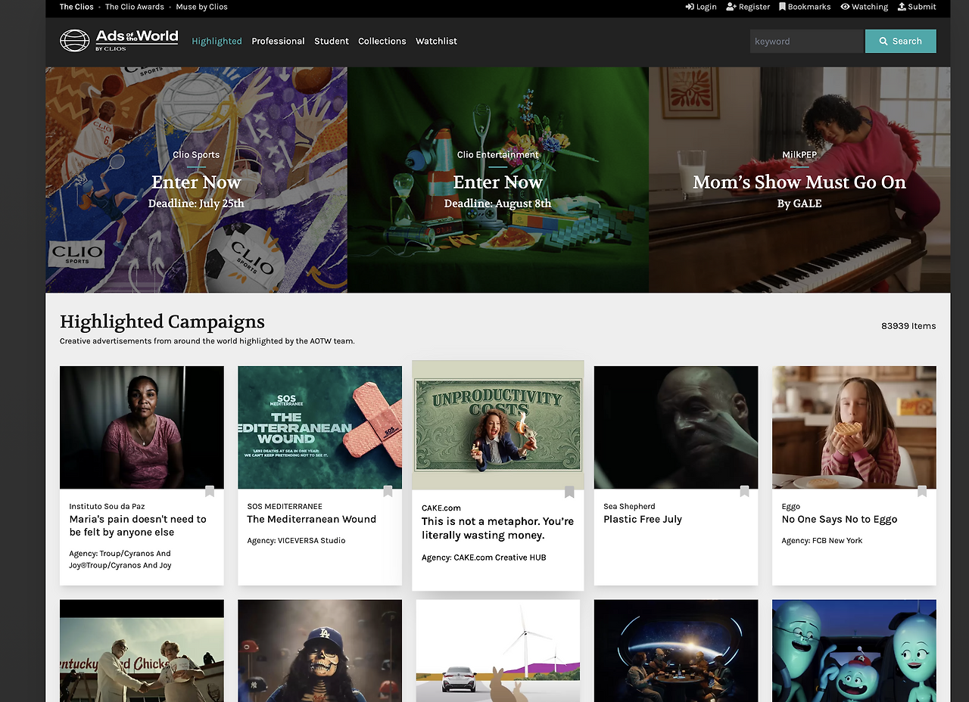Open the teal cartoon characters thumbnail
Screen dimensions: 969x702
[854, 651]
